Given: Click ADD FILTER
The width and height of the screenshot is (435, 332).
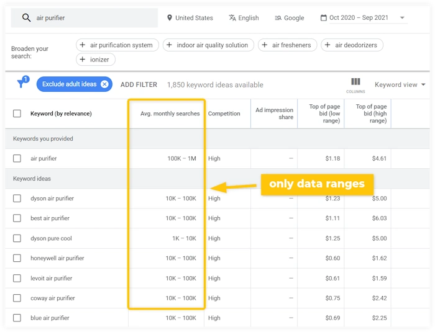Looking at the screenshot, I should 139,84.
